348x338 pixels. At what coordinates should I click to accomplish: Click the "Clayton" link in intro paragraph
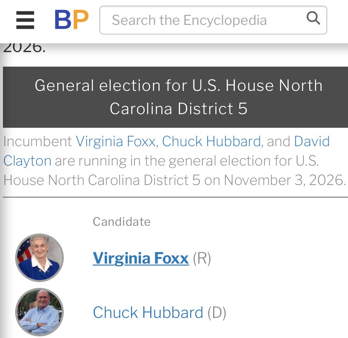pos(27,161)
